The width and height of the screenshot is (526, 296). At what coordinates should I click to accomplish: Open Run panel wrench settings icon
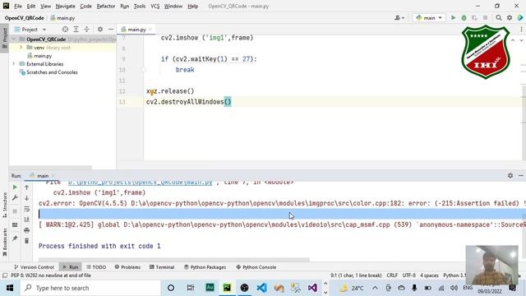15,198
